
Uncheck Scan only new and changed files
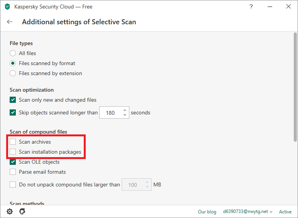(13, 100)
